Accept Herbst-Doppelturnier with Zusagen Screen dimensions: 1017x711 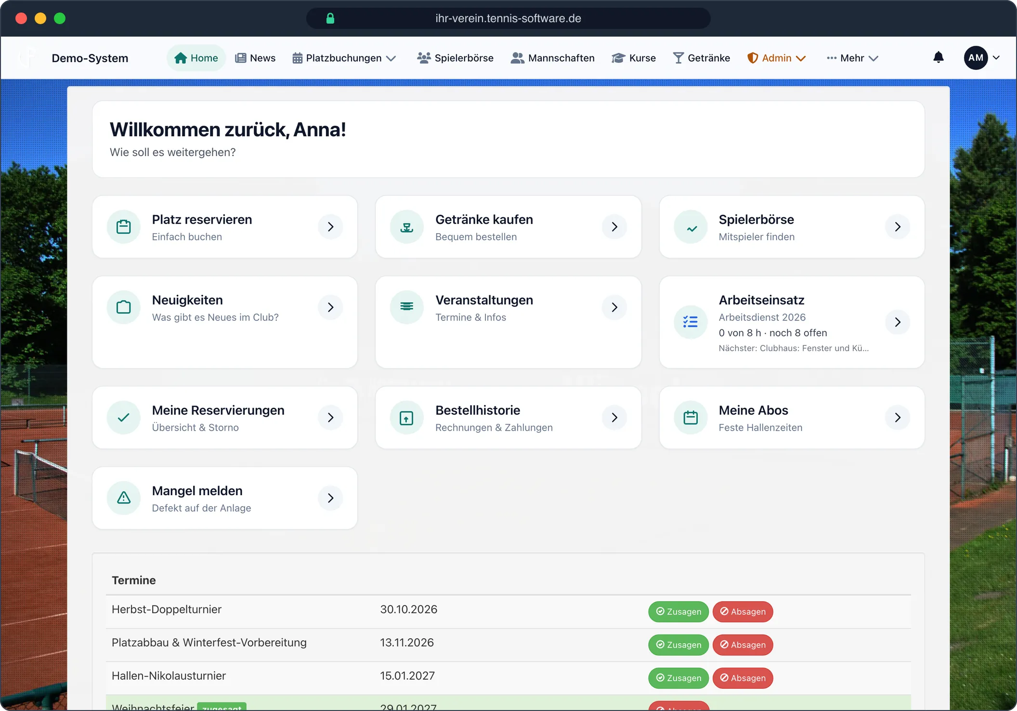coord(678,612)
